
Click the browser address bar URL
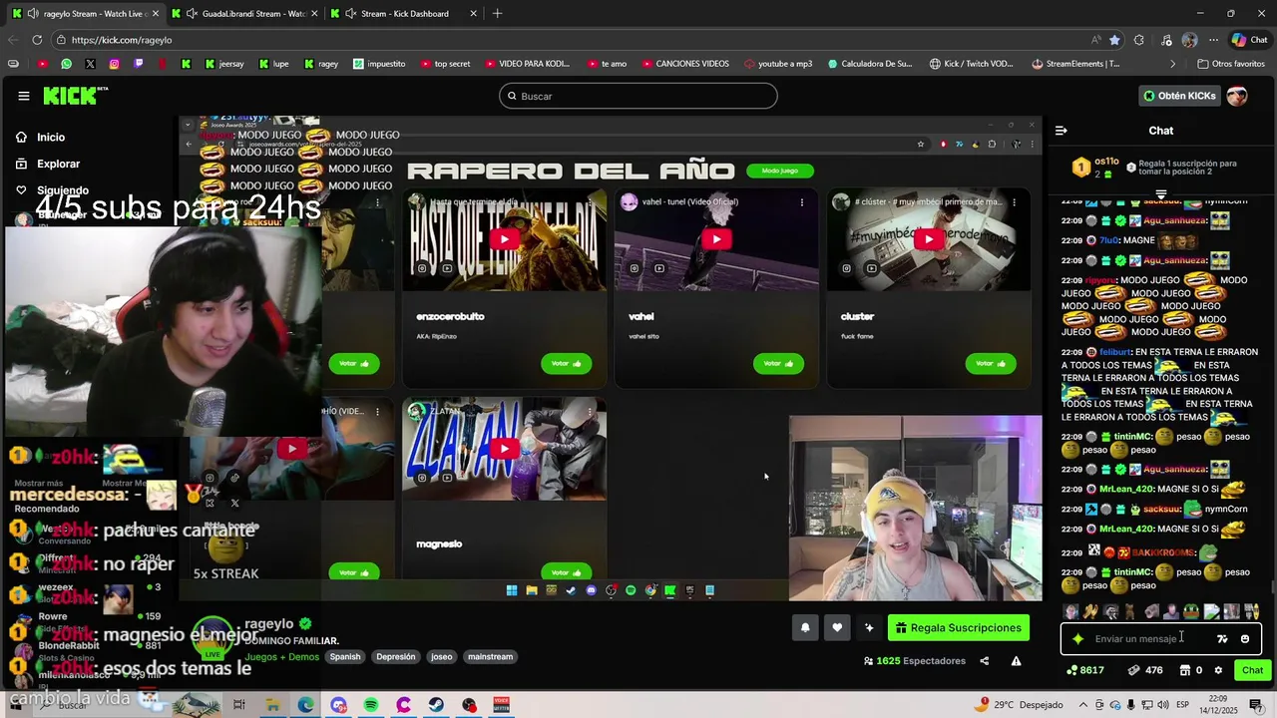122,40
